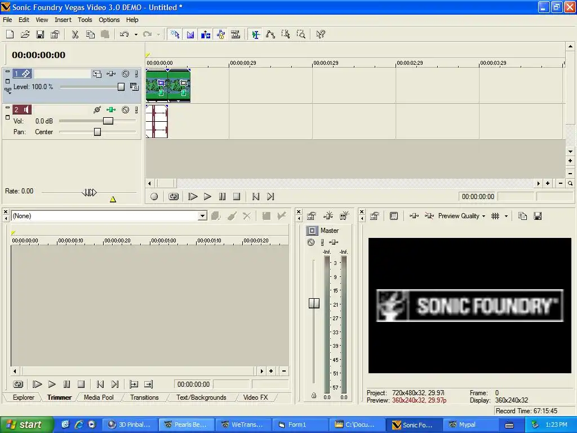577x433 pixels.
Task: Save the project with the main toolbar floppy icon
Action: coord(40,34)
